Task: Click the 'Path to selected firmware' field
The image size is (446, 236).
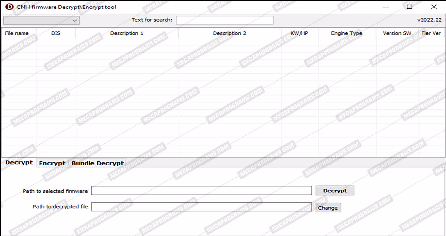Action: point(201,191)
